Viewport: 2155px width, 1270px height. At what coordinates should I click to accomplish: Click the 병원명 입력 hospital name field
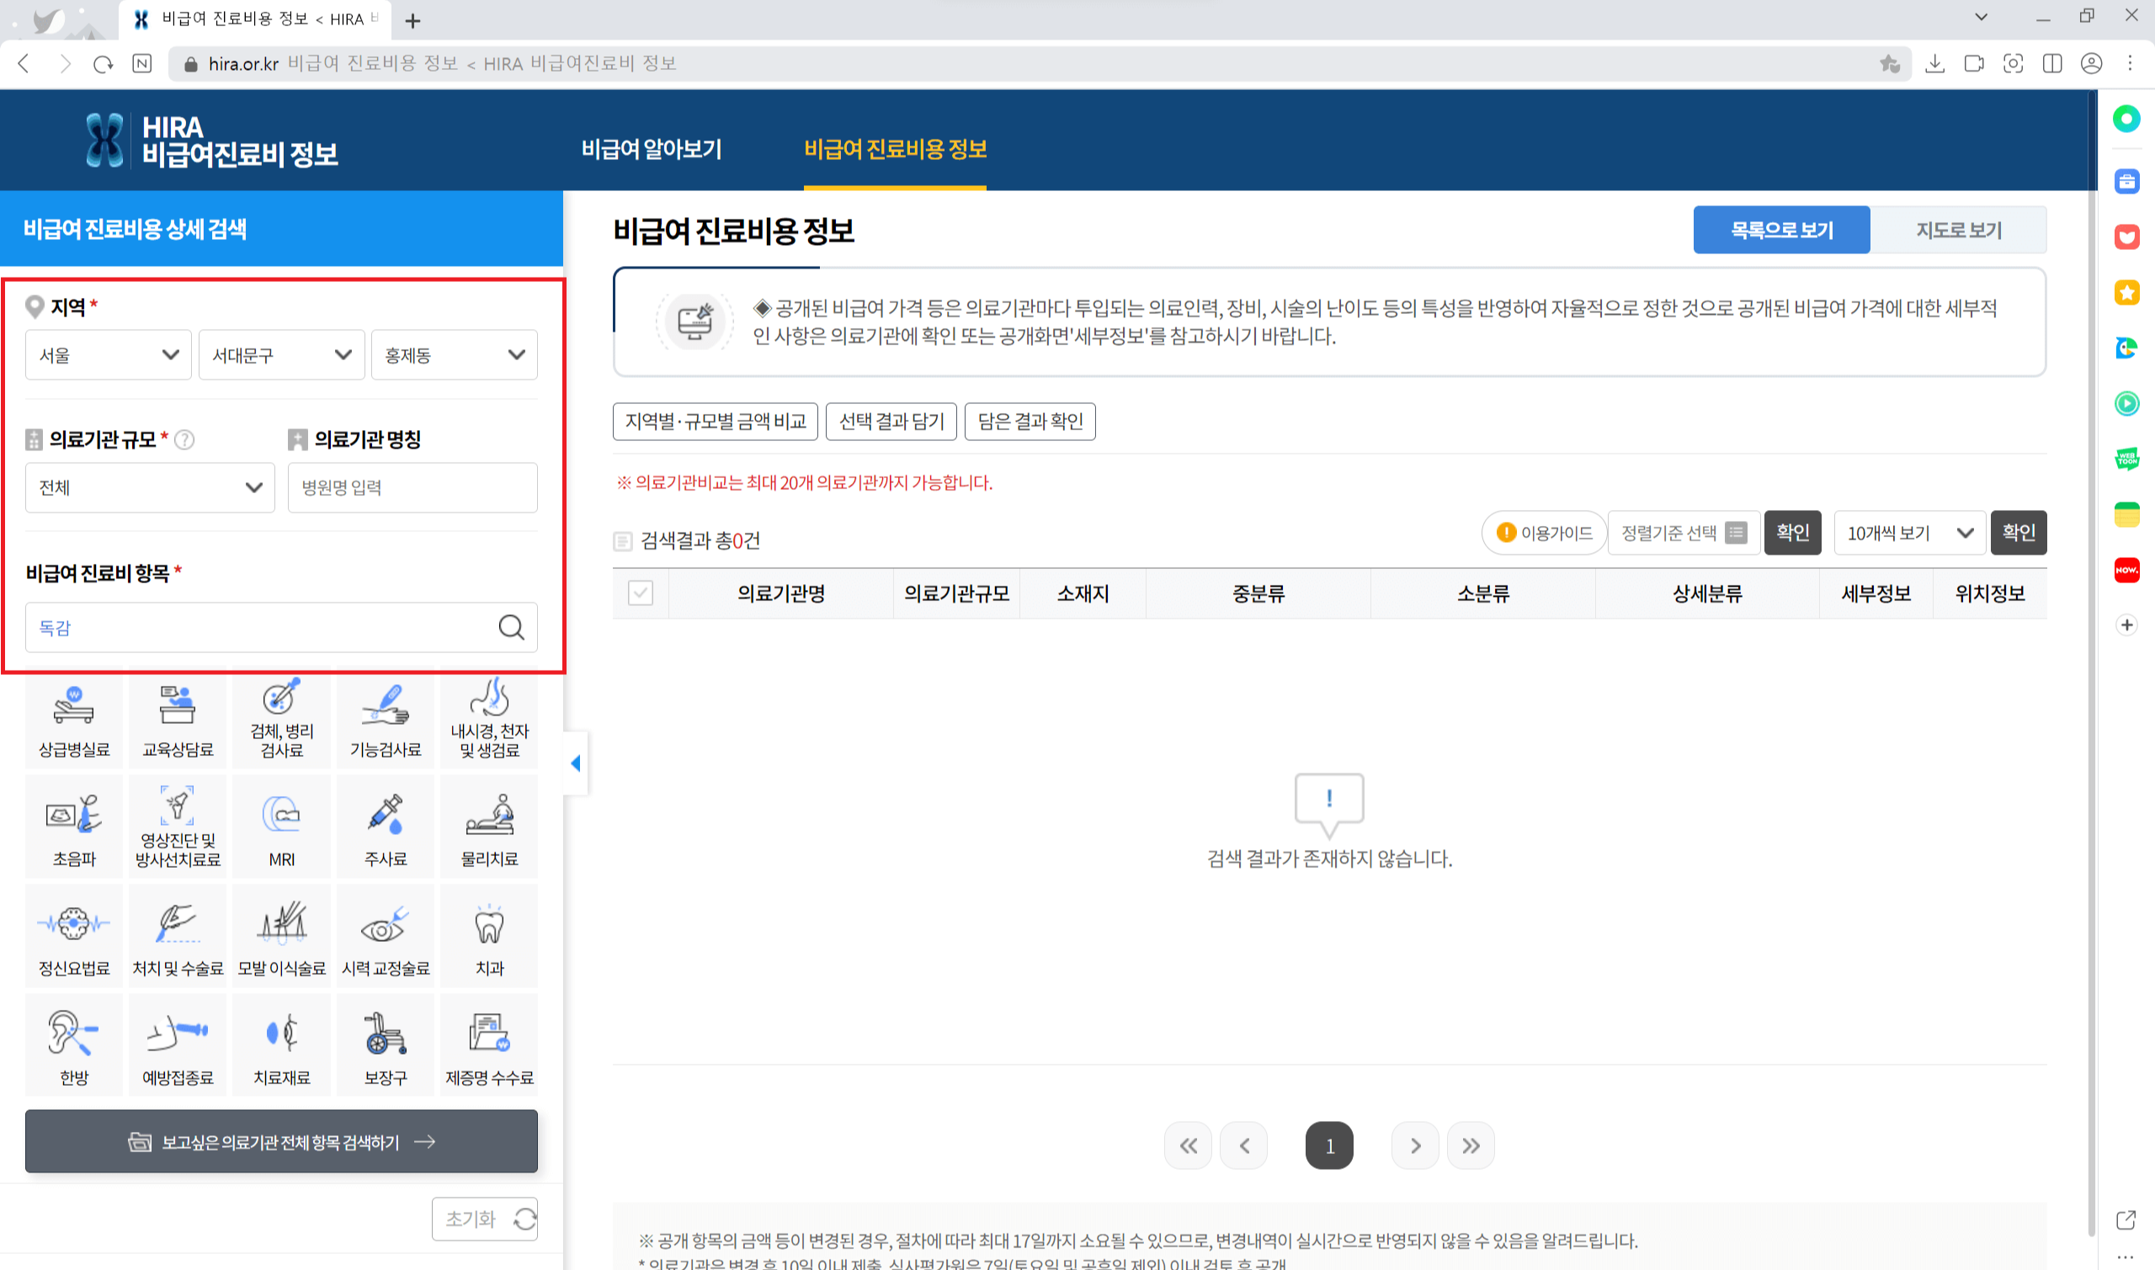coord(412,487)
